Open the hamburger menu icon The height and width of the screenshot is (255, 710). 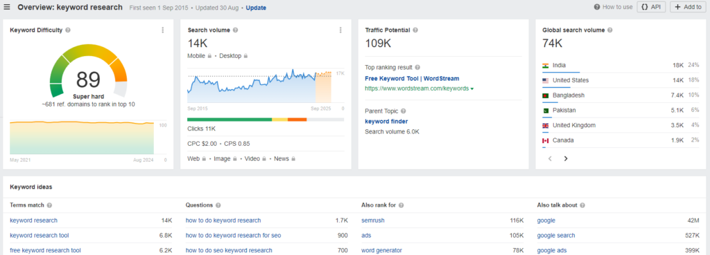pyautogui.click(x=7, y=7)
